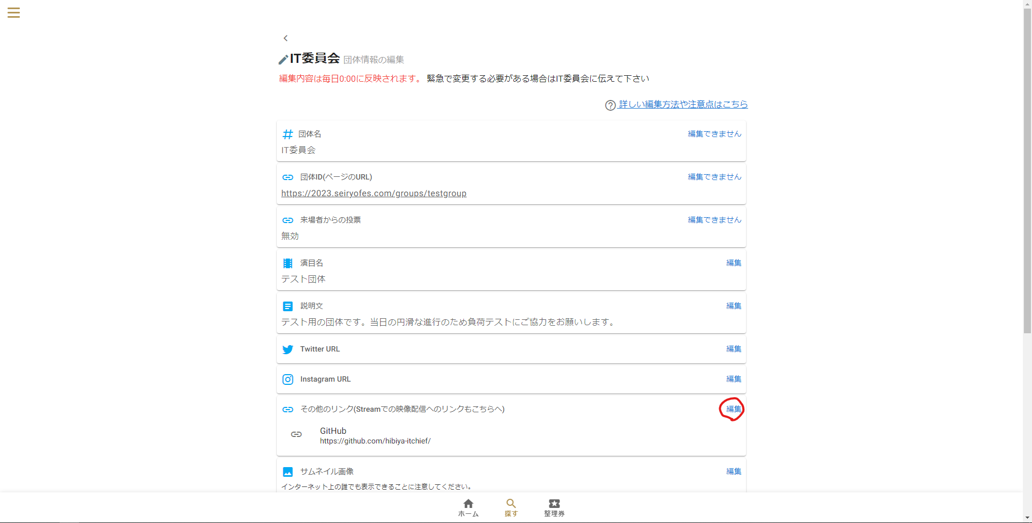Open the 詳しい編集方法や注意点はこちら link
Image resolution: width=1032 pixels, height=523 pixels.
tap(683, 104)
